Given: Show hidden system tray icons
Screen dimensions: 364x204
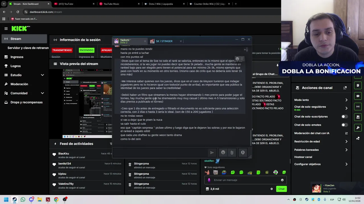Looking at the screenshot, I should tap(288, 199).
